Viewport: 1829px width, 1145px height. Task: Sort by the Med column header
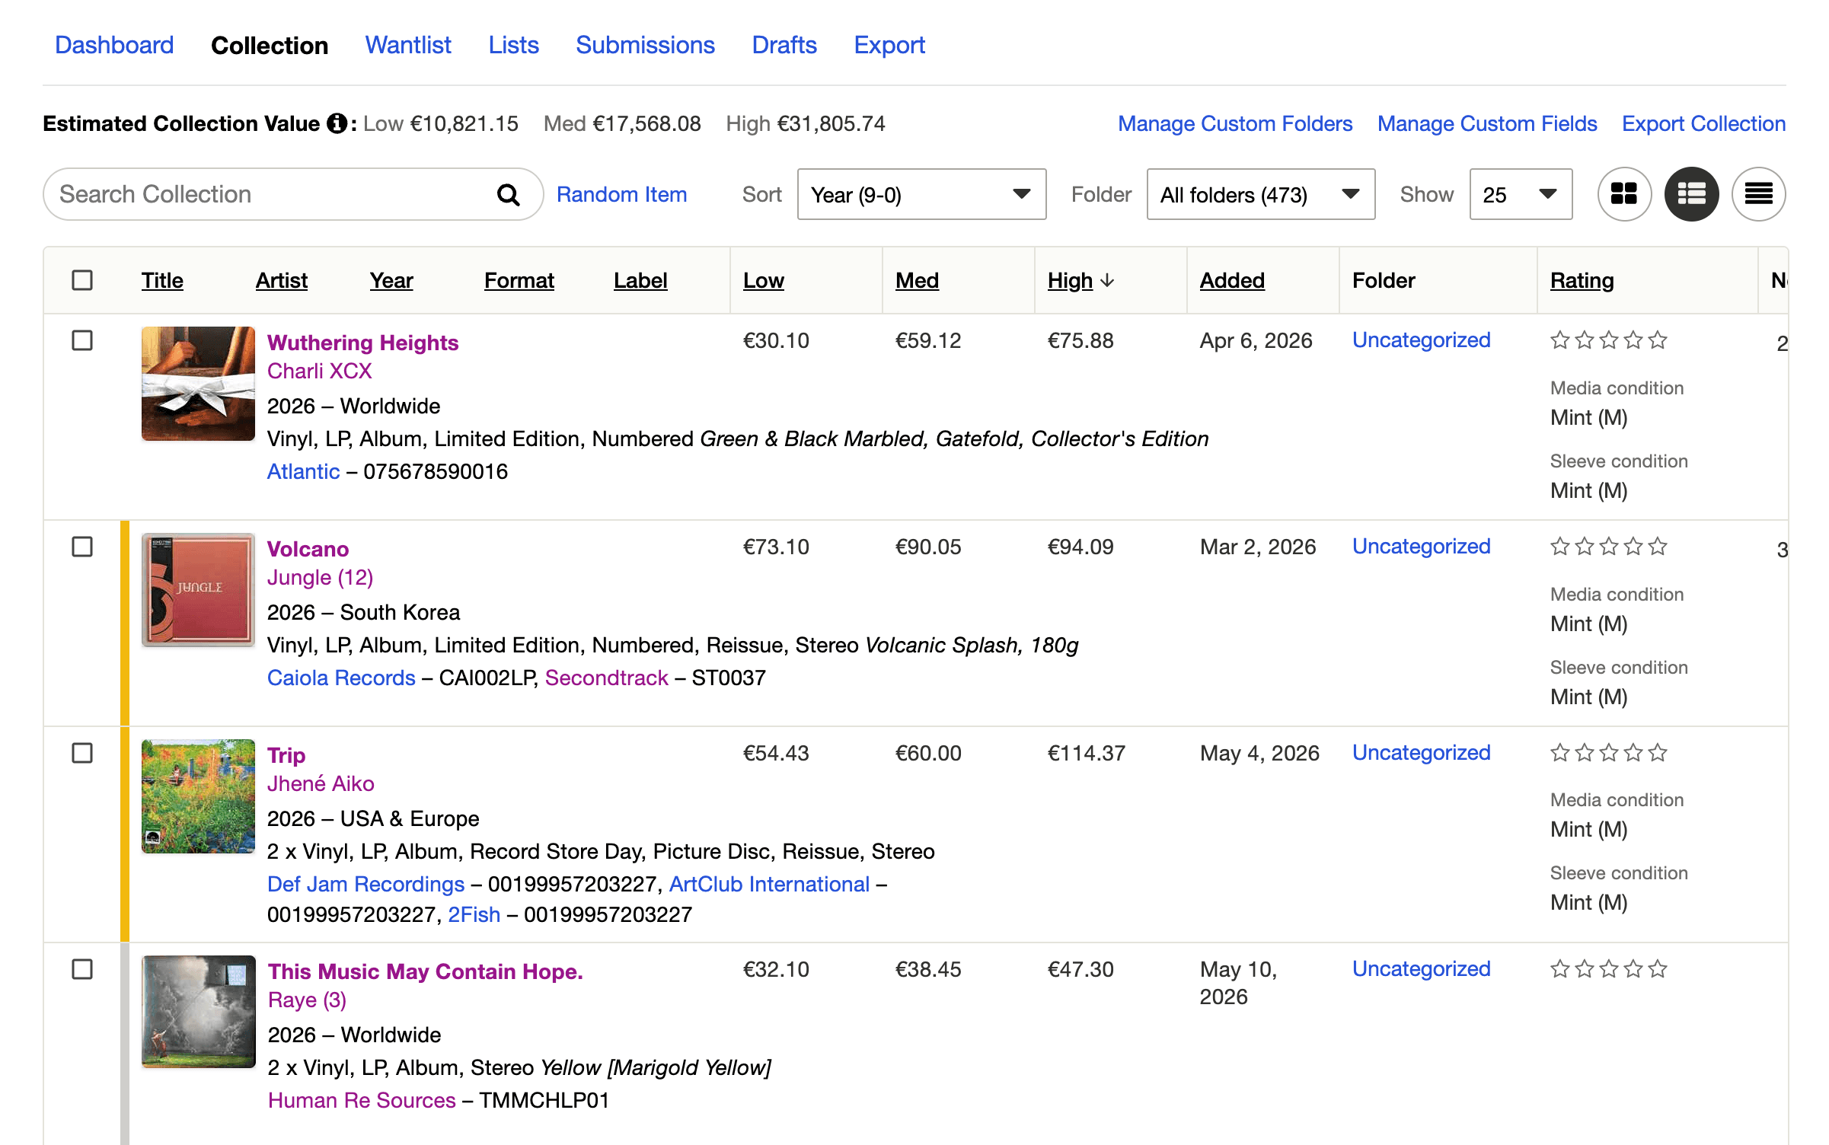pyautogui.click(x=917, y=281)
